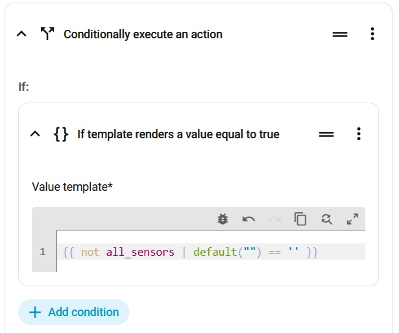Viewport: 399px width, 333px height.
Task: Click the default filter word in template
Action: [x=215, y=252]
